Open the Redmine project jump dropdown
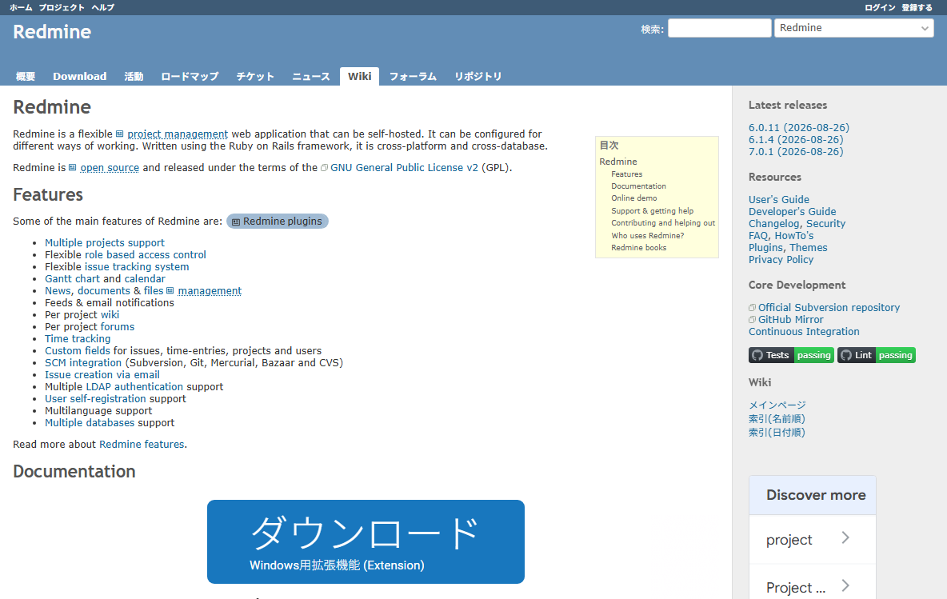 854,28
